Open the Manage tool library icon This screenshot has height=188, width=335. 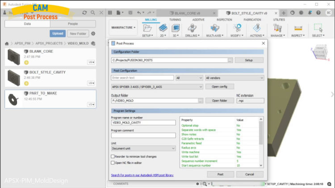277,28
